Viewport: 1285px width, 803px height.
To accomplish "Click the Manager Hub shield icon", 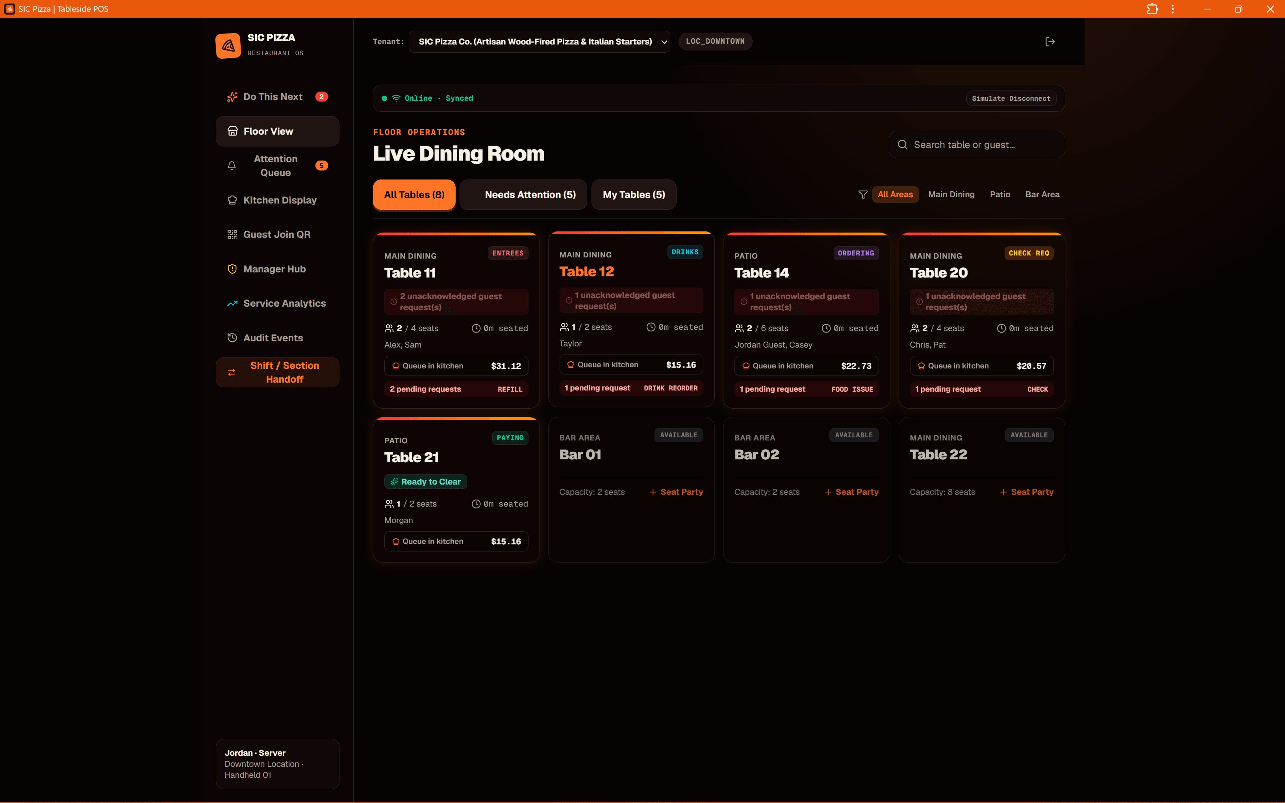I will 232,269.
